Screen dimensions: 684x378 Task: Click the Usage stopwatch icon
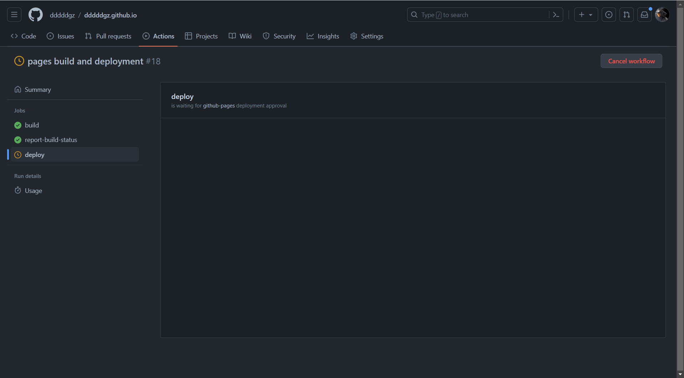18,190
